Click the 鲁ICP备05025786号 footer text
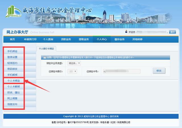182x128 pixels. coord(78,122)
